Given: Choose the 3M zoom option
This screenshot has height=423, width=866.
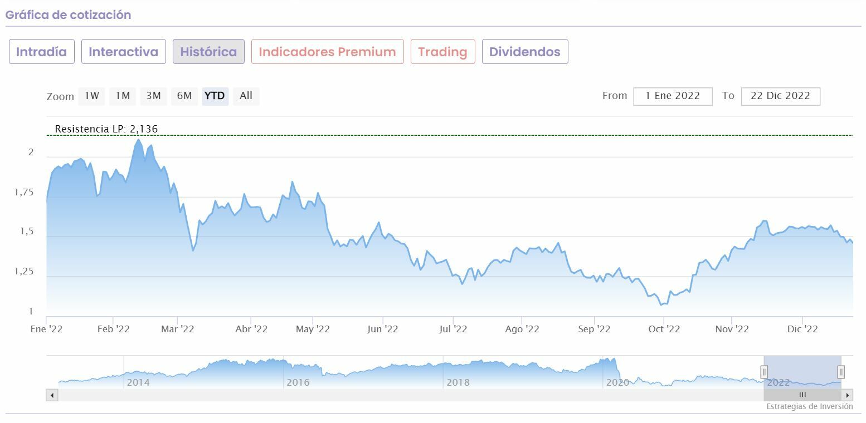Looking at the screenshot, I should pos(153,96).
